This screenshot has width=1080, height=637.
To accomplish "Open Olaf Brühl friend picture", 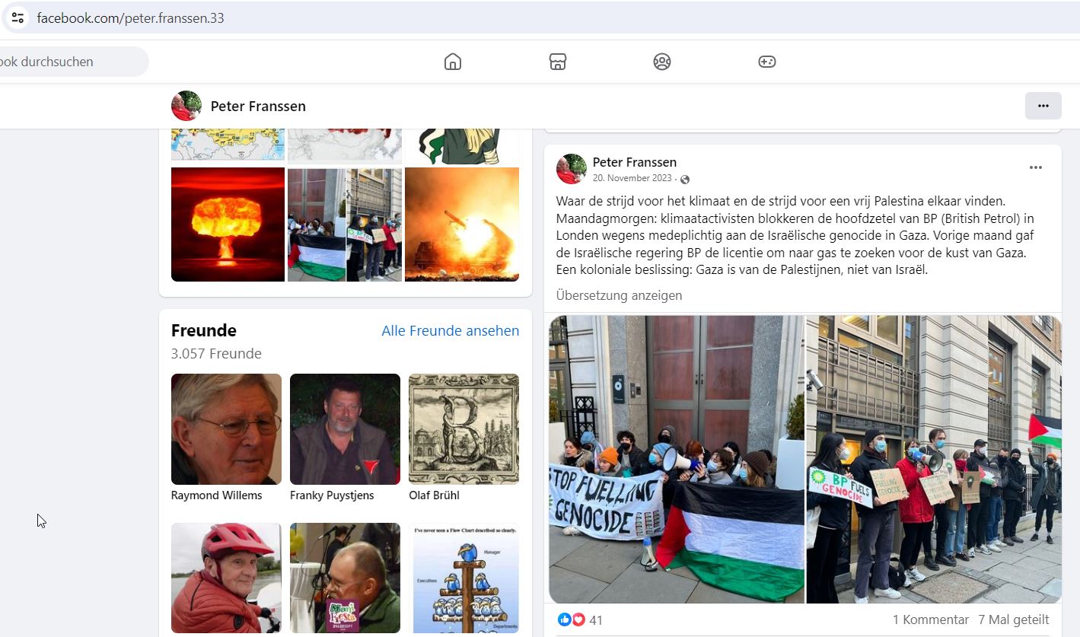I will tap(464, 429).
